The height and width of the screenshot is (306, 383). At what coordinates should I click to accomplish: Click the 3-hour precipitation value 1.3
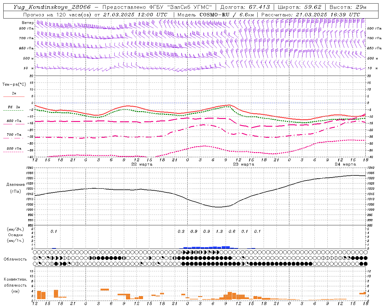coord(219,231)
